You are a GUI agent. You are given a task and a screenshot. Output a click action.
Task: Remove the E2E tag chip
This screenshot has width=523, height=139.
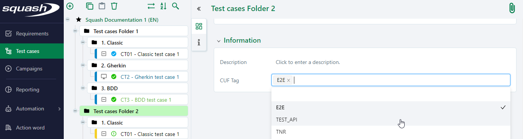[x=289, y=80]
